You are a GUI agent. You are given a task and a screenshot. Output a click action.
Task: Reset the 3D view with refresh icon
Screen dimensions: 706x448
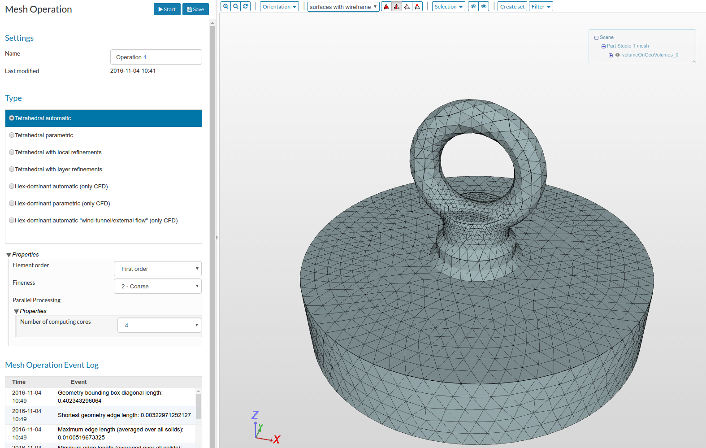(245, 6)
